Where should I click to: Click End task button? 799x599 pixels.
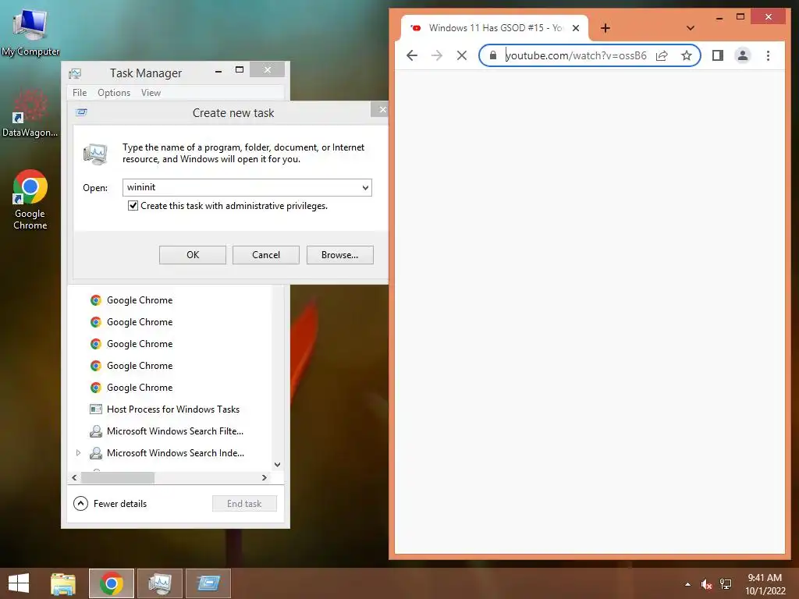(x=244, y=504)
